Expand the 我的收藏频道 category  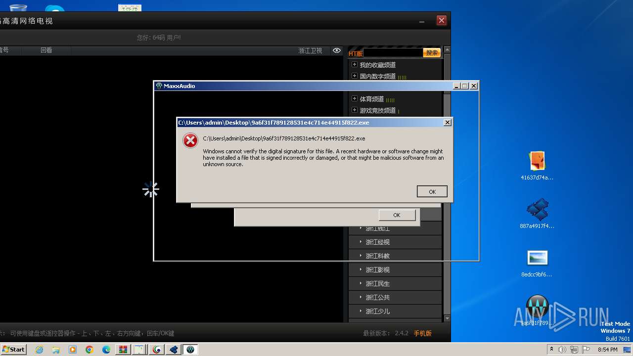(354, 64)
